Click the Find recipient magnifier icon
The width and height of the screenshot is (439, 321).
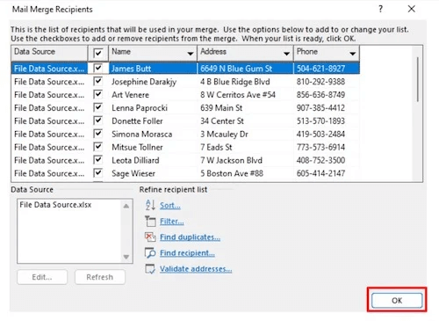point(150,252)
